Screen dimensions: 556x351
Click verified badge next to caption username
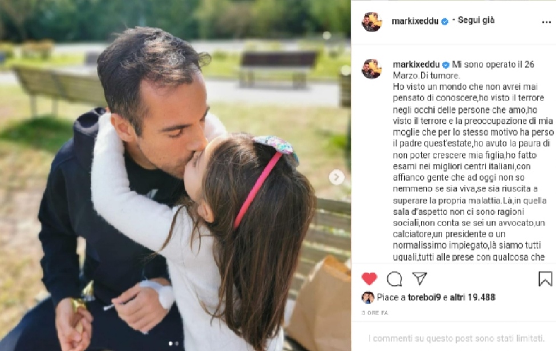(446, 64)
